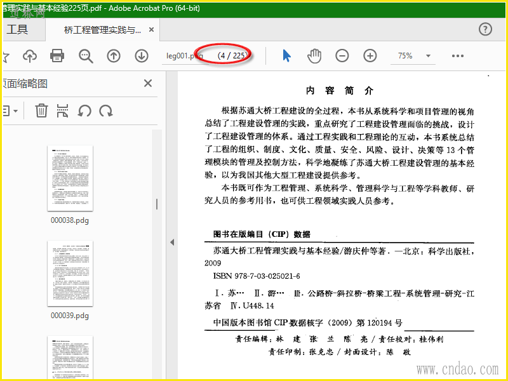
Task: Click the page number field leg001.pdg
Action: pos(185,56)
